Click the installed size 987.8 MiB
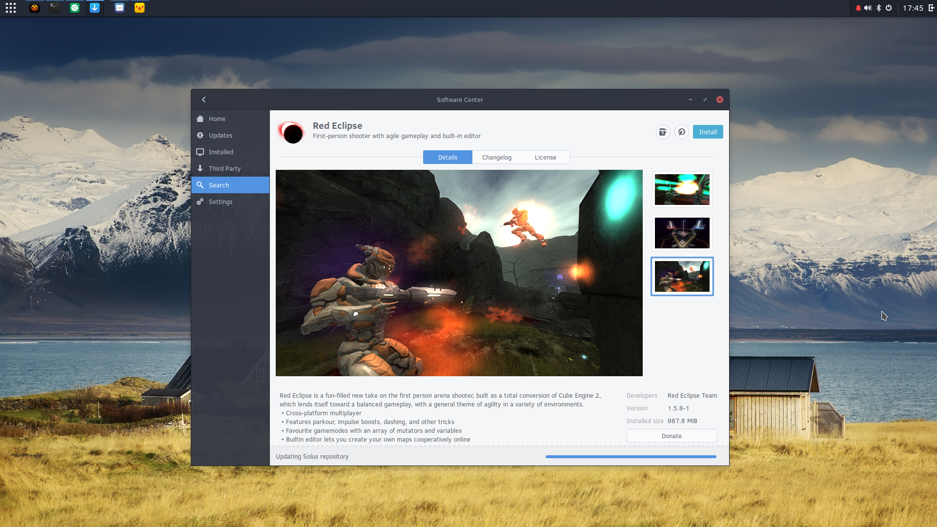The height and width of the screenshot is (527, 937). pyautogui.click(x=682, y=421)
